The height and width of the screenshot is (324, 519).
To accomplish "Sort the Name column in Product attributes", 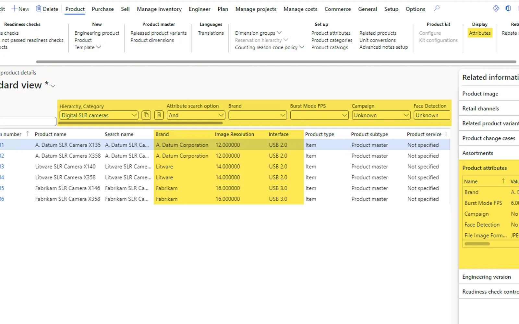I will 503,181.
